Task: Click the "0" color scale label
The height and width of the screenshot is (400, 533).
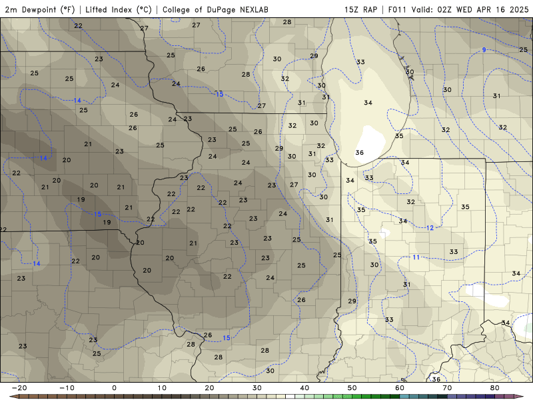Action: pos(114,388)
